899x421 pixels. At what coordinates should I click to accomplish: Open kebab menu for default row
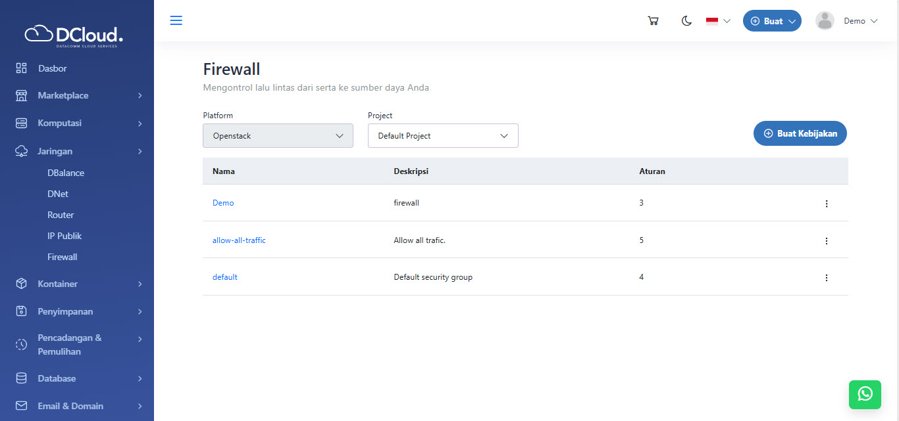pyautogui.click(x=827, y=278)
